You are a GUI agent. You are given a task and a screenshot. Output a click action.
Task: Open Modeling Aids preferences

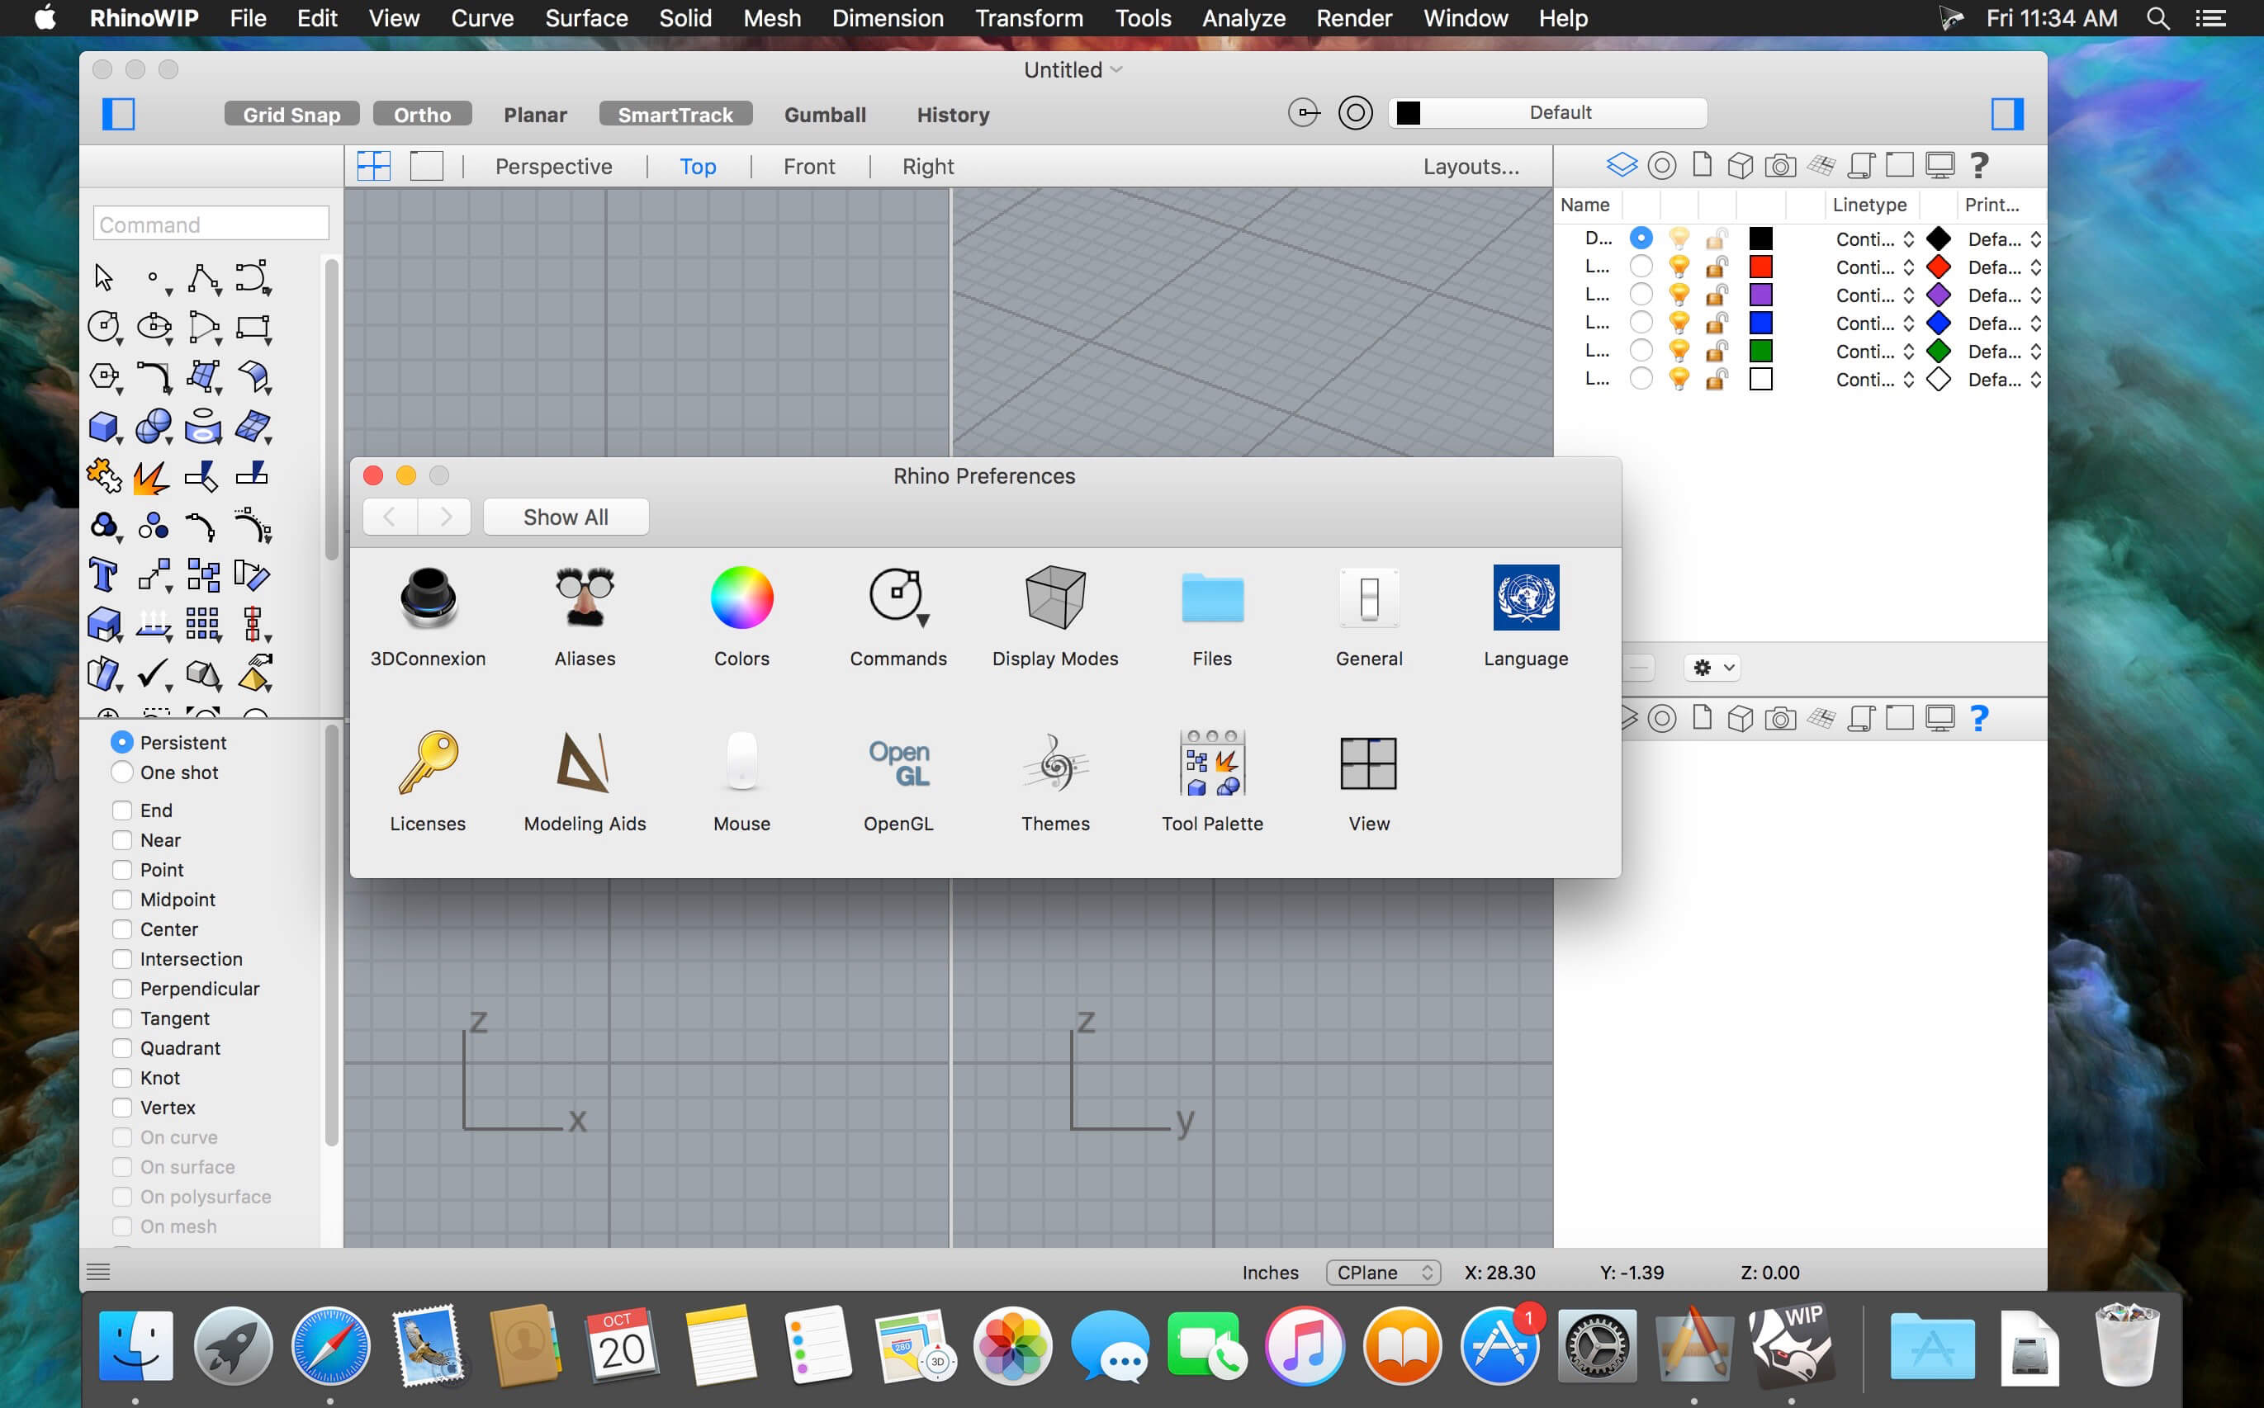(x=585, y=779)
